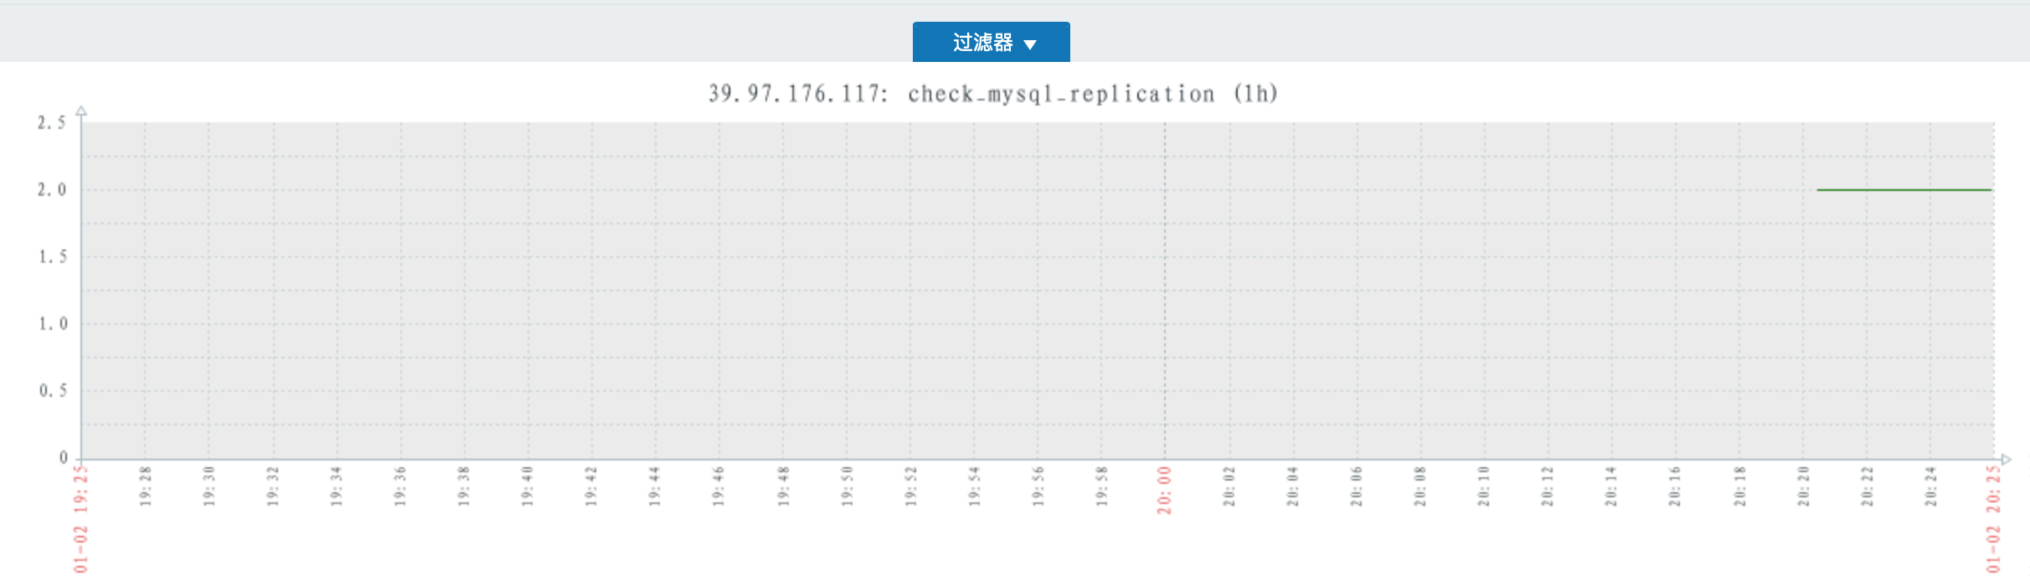Click the 2.5 y-axis value
Image resolution: width=2030 pixels, height=581 pixels.
(x=51, y=123)
